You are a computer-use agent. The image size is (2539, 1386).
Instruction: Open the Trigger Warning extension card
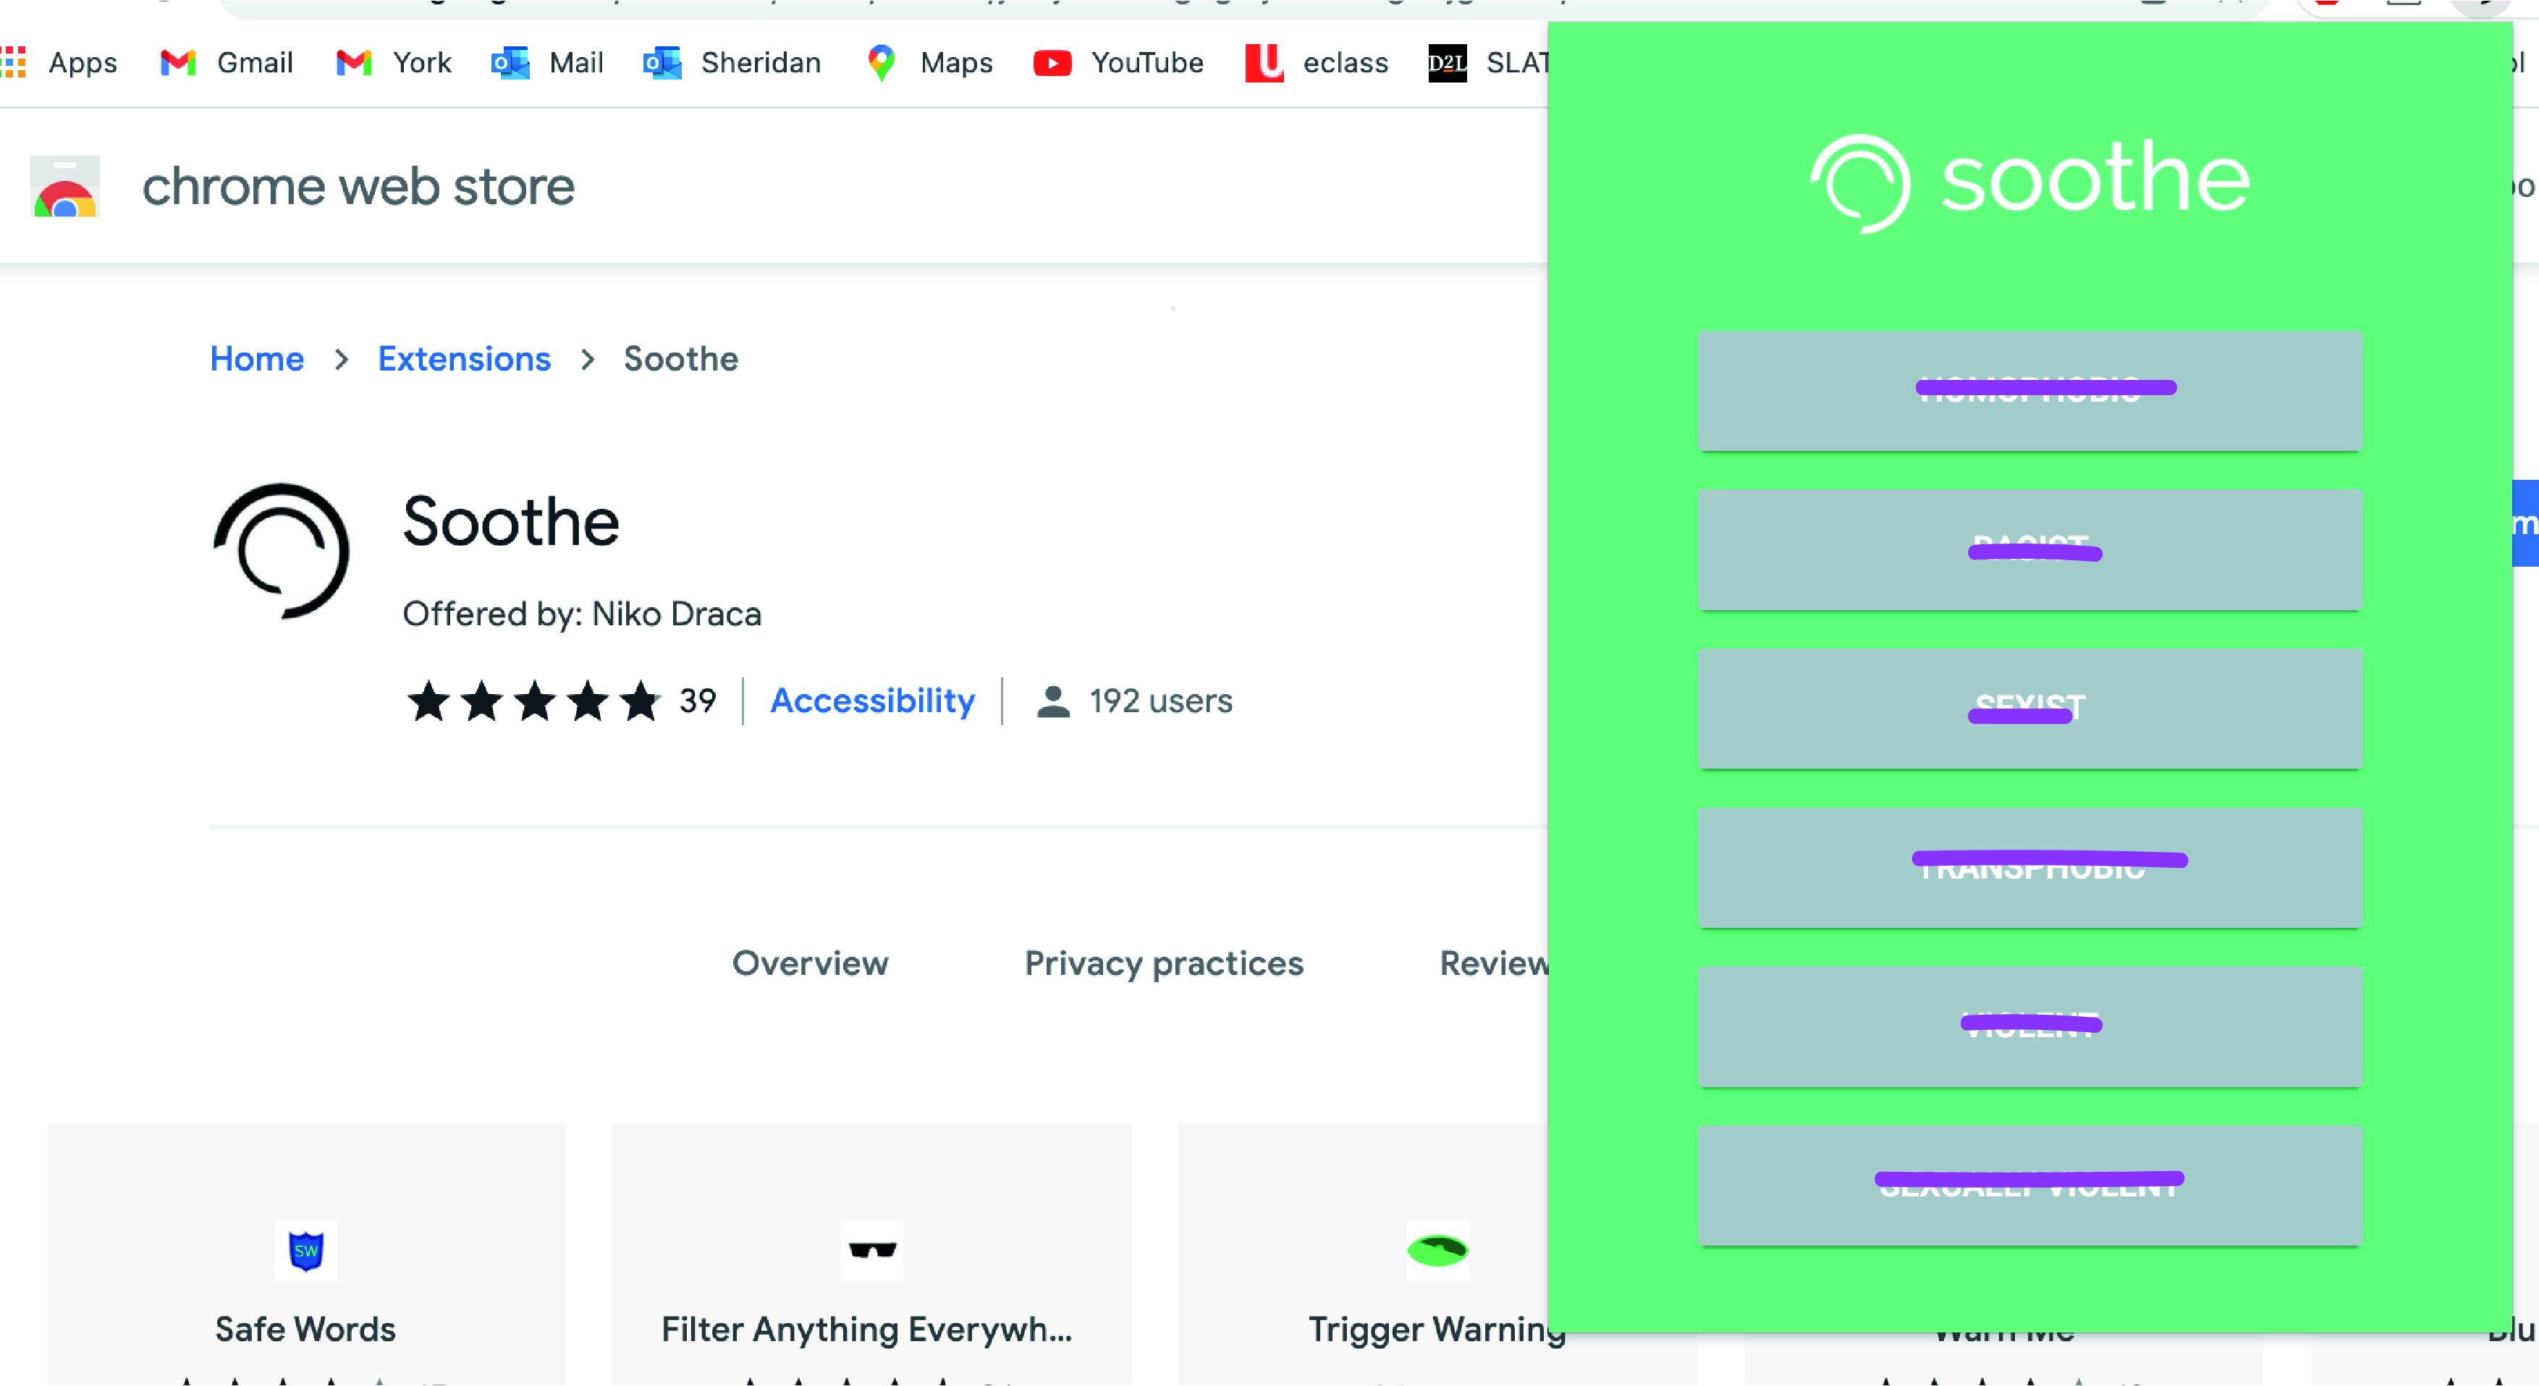tap(1364, 1254)
